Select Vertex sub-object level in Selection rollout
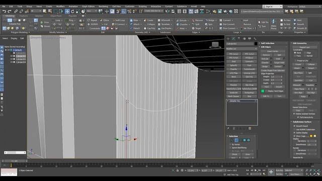322x181 pixels. 232,140
